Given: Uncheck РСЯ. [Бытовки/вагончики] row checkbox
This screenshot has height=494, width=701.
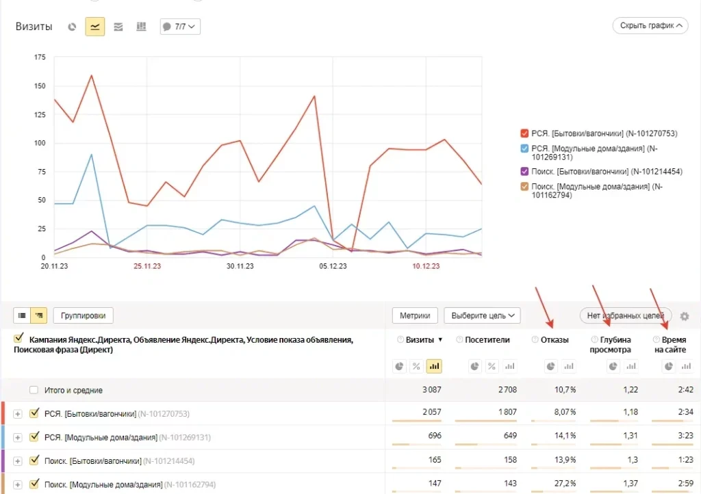Looking at the screenshot, I should pyautogui.click(x=34, y=413).
